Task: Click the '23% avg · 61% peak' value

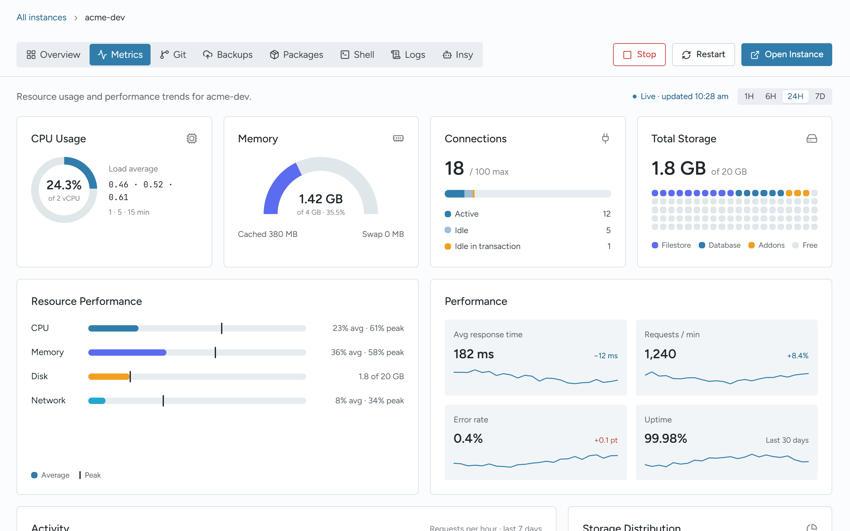Action: [x=368, y=328]
